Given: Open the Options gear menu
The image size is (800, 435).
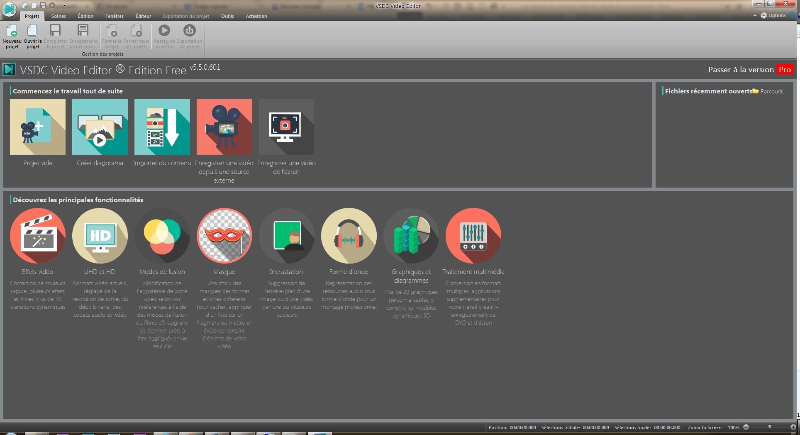Looking at the screenshot, I should click(773, 15).
